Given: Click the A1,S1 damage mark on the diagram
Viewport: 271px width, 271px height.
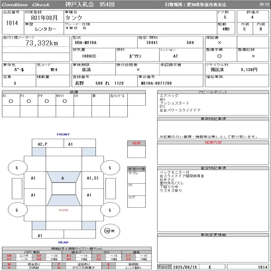Looking at the screenshot, I should point(92,178).
